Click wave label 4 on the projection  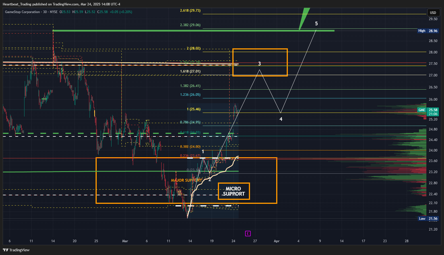(x=281, y=119)
